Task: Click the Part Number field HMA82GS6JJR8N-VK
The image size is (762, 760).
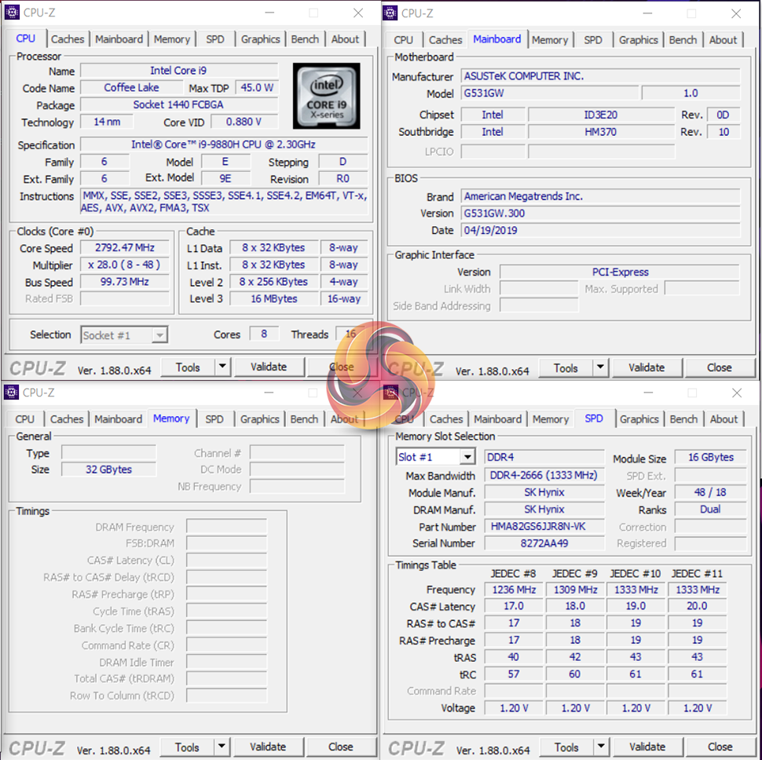Action: click(544, 526)
